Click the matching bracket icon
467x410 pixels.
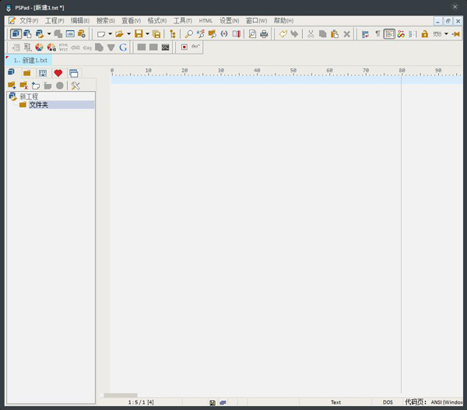pos(224,33)
